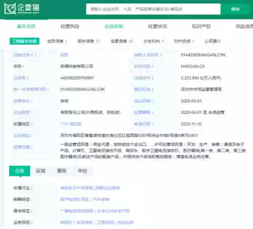Open the last 业务标签 business tag link
This screenshot has width=253, height=229.
(125, 222)
